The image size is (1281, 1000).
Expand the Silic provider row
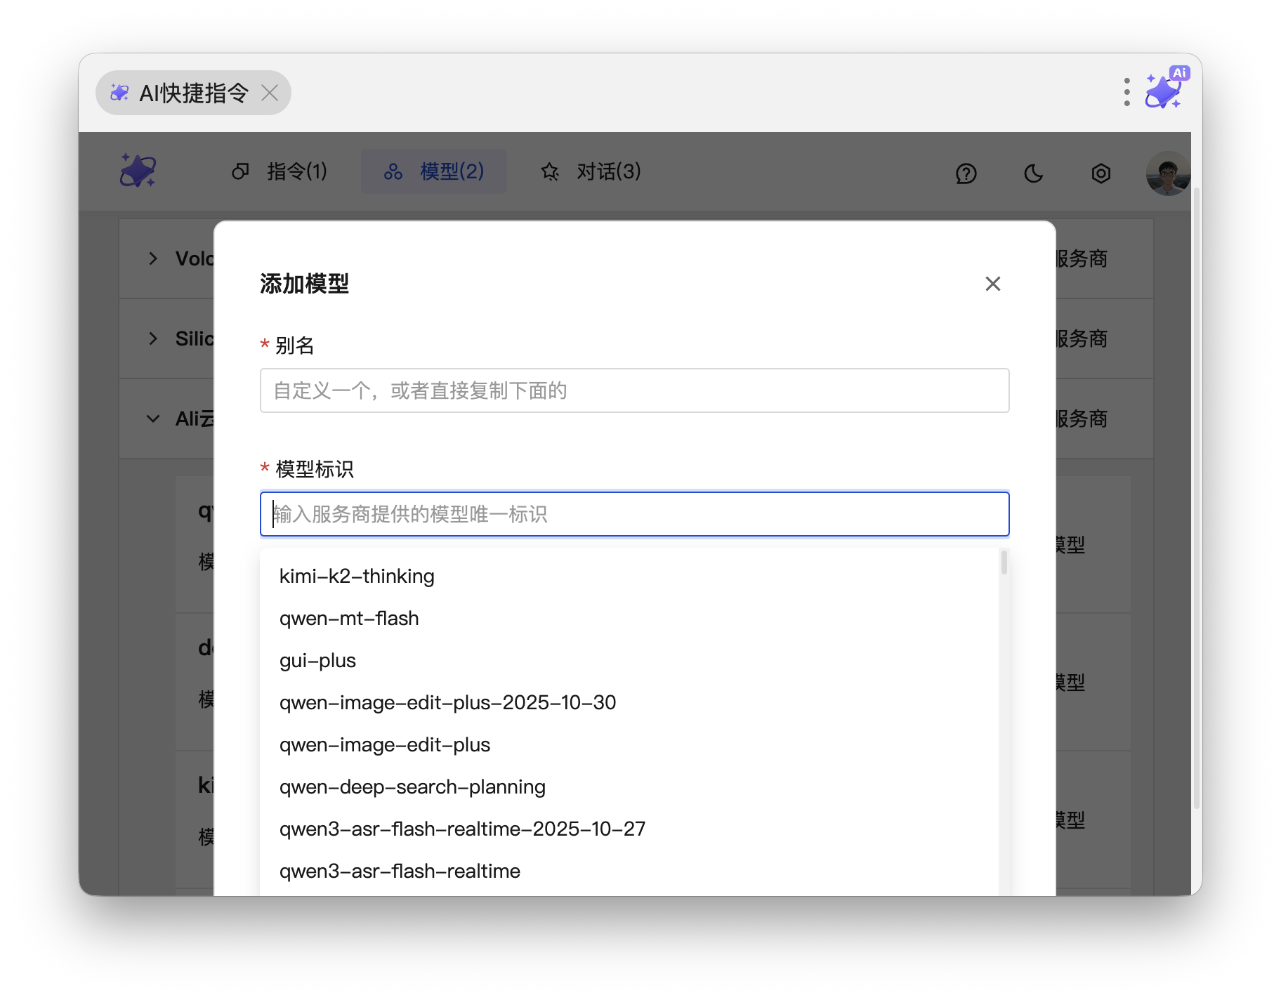coord(153,338)
